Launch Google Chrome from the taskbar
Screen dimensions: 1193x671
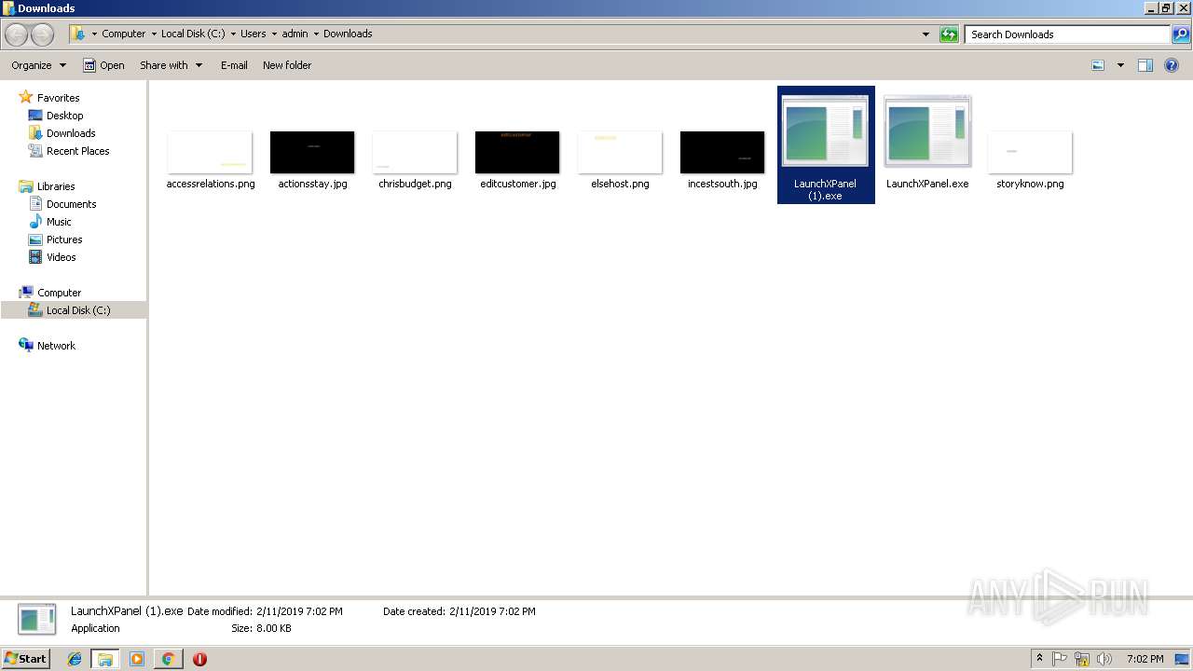pyautogui.click(x=168, y=659)
